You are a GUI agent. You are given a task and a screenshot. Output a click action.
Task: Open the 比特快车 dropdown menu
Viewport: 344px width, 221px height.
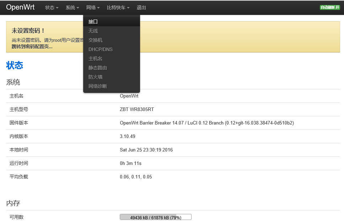click(x=118, y=8)
